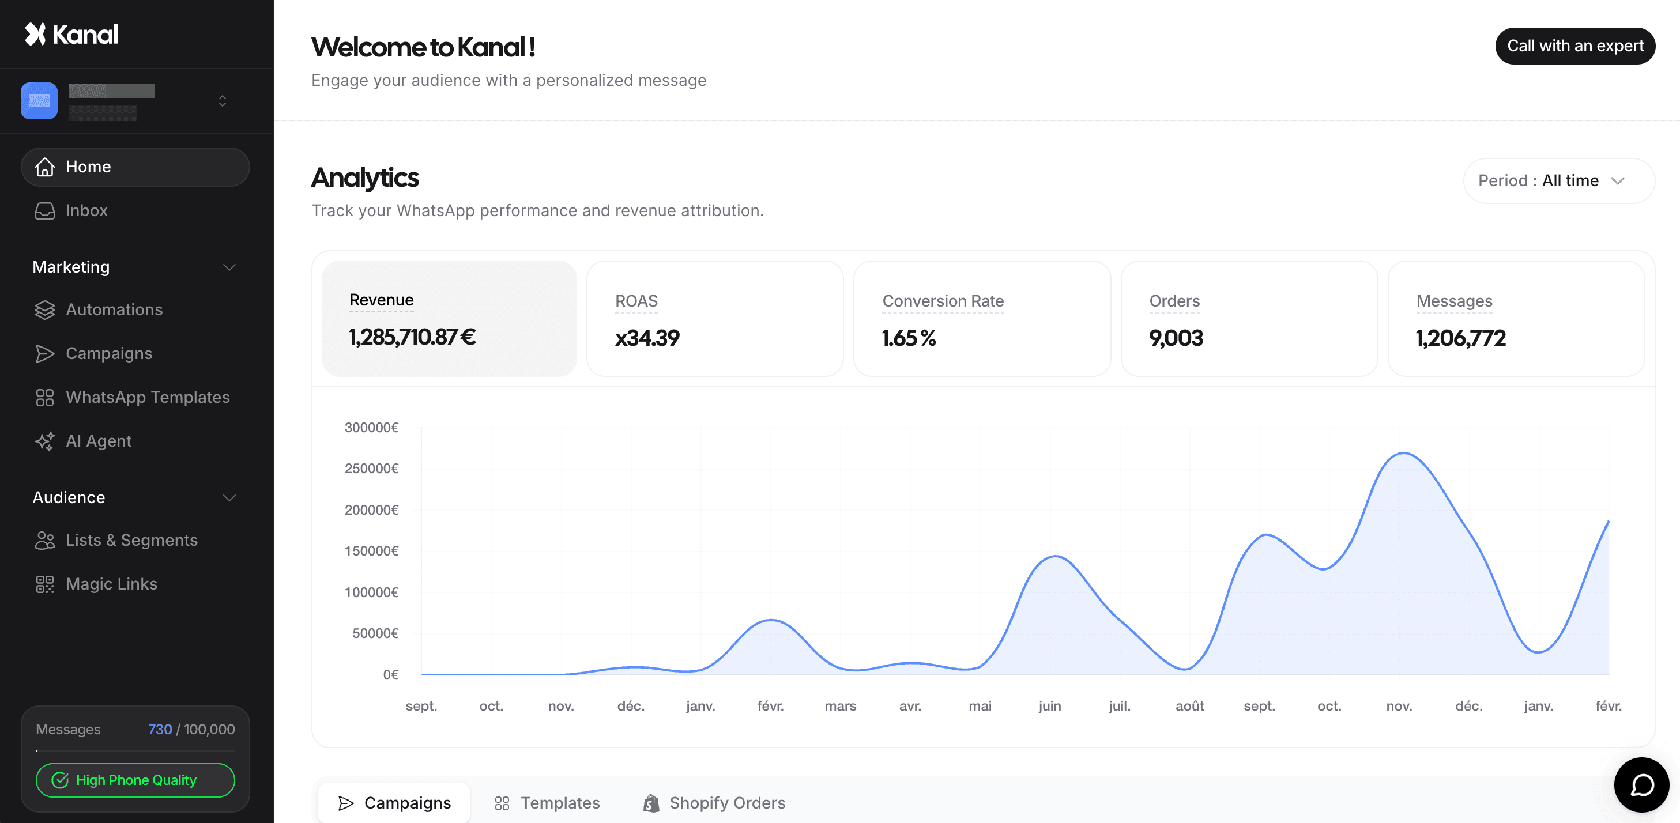Switch chart to Conversion Rate metric
Viewport: 1680px width, 823px height.
click(981, 318)
